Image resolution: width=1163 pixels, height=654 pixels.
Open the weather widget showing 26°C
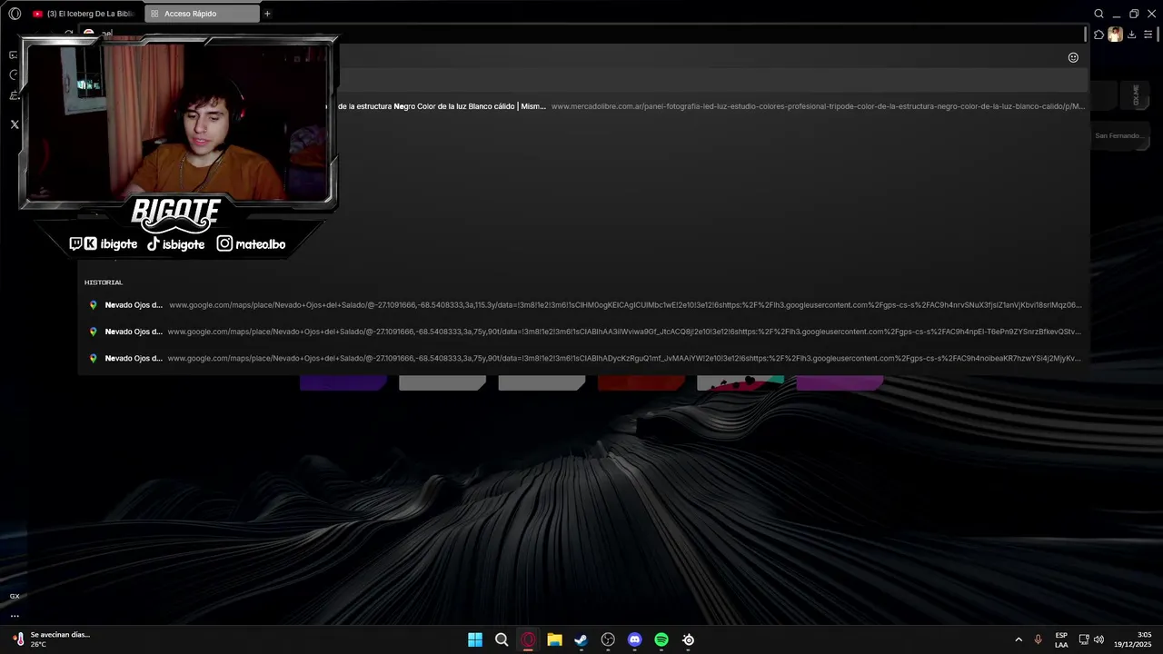53,639
